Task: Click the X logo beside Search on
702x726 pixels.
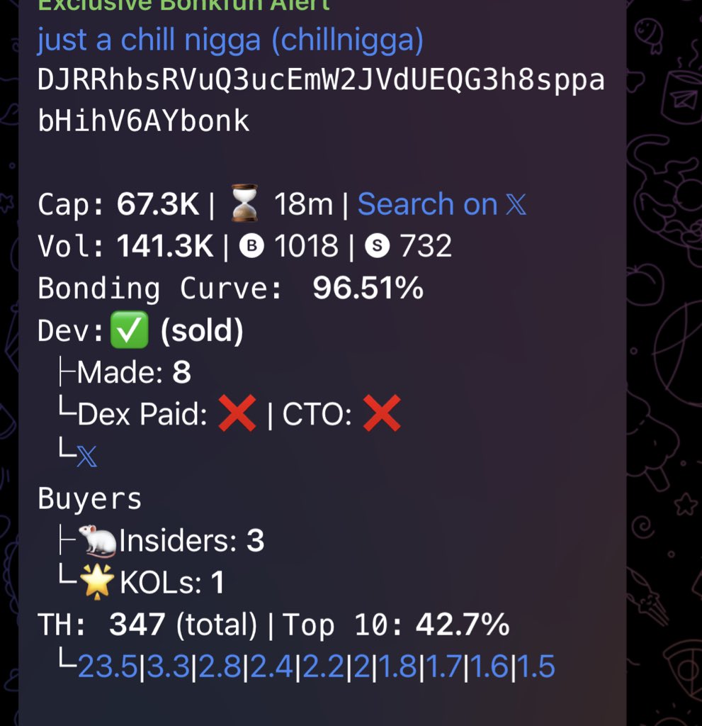Action: coord(516,204)
